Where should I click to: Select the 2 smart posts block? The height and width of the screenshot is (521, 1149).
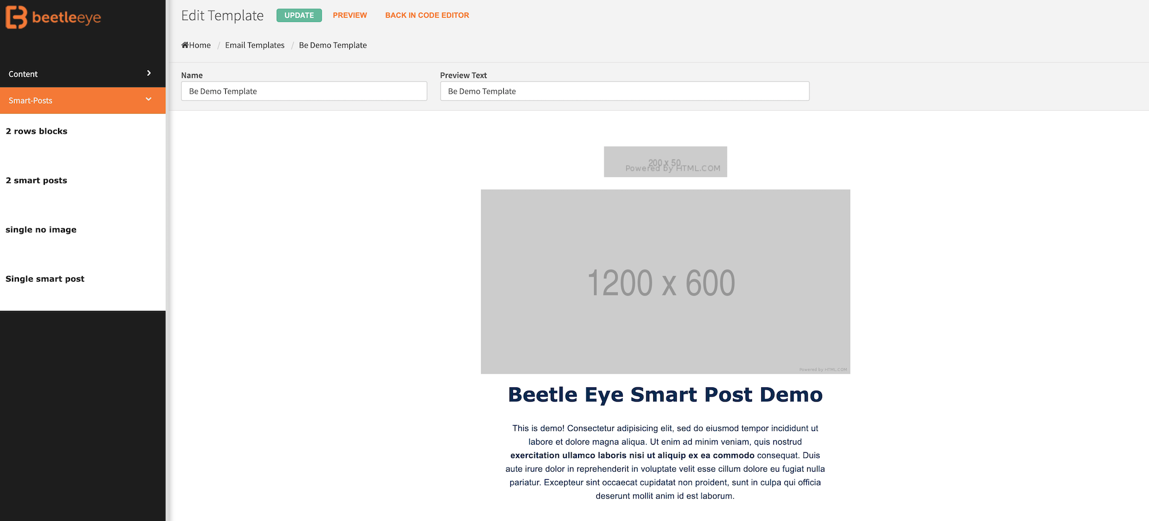[x=37, y=181]
